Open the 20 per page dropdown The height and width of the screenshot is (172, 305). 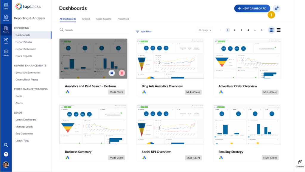point(205,30)
